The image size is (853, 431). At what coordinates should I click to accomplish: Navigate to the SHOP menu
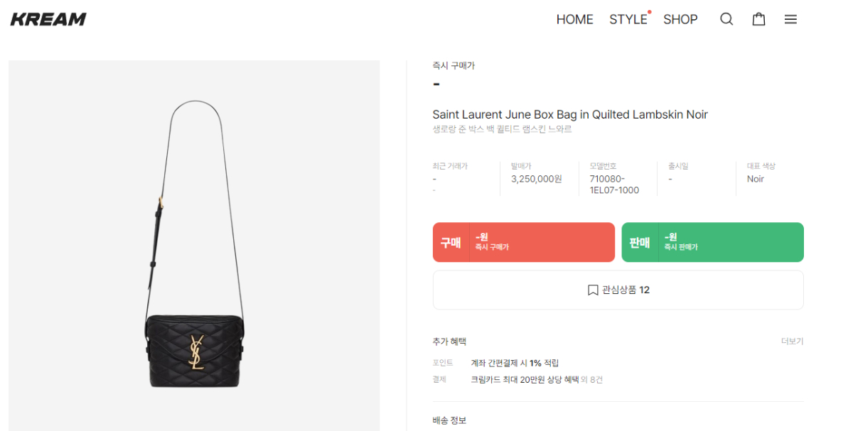tap(680, 19)
